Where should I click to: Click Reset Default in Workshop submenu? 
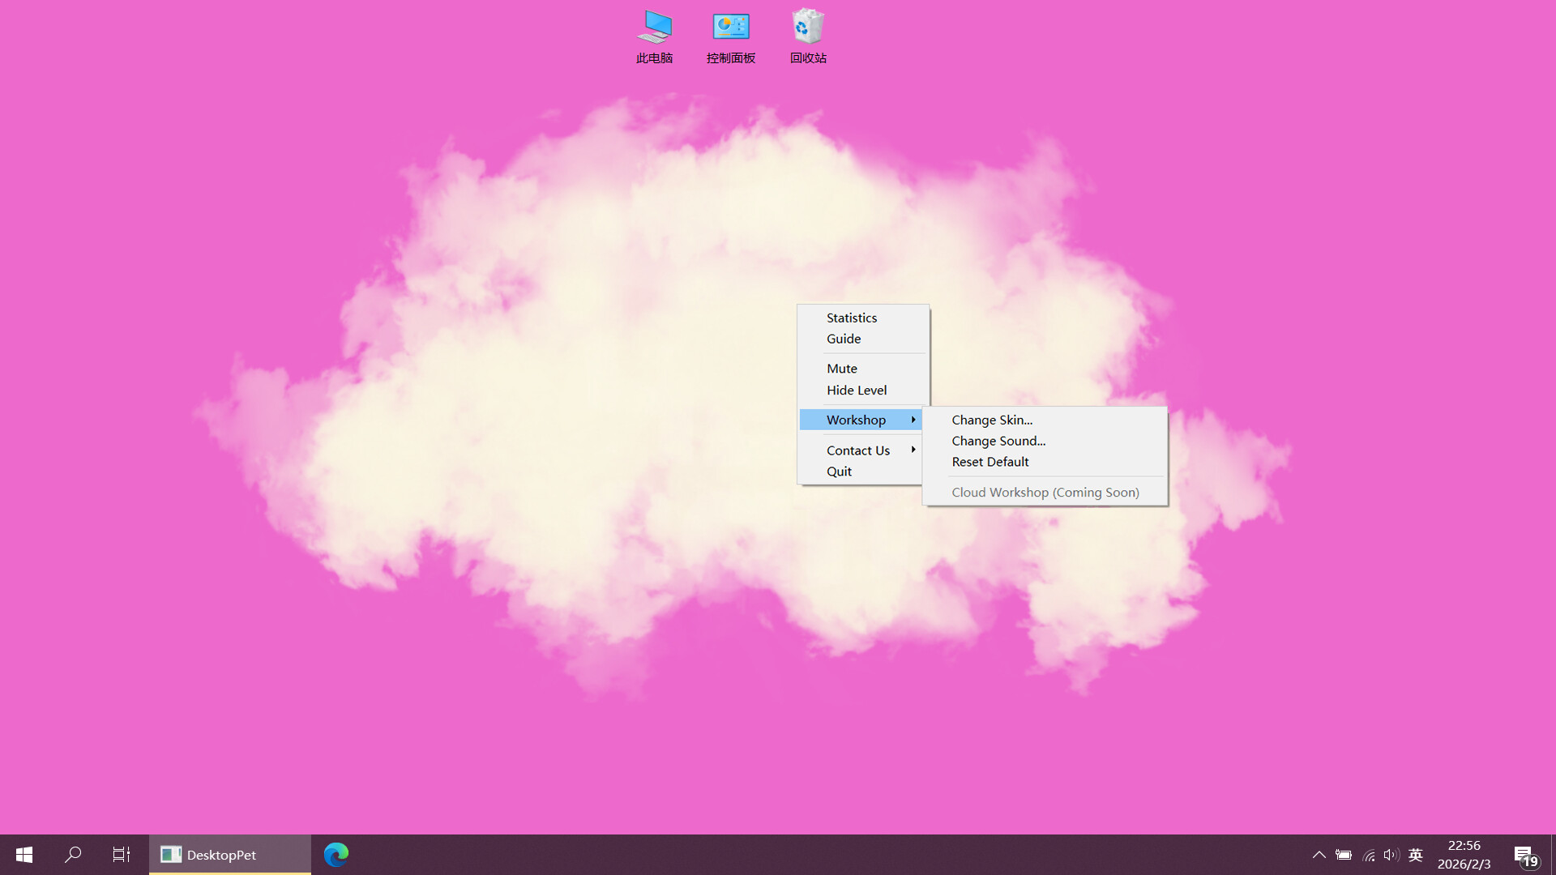pos(990,461)
